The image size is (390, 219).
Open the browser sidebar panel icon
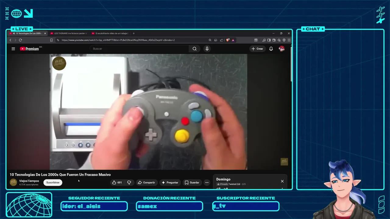(269, 40)
